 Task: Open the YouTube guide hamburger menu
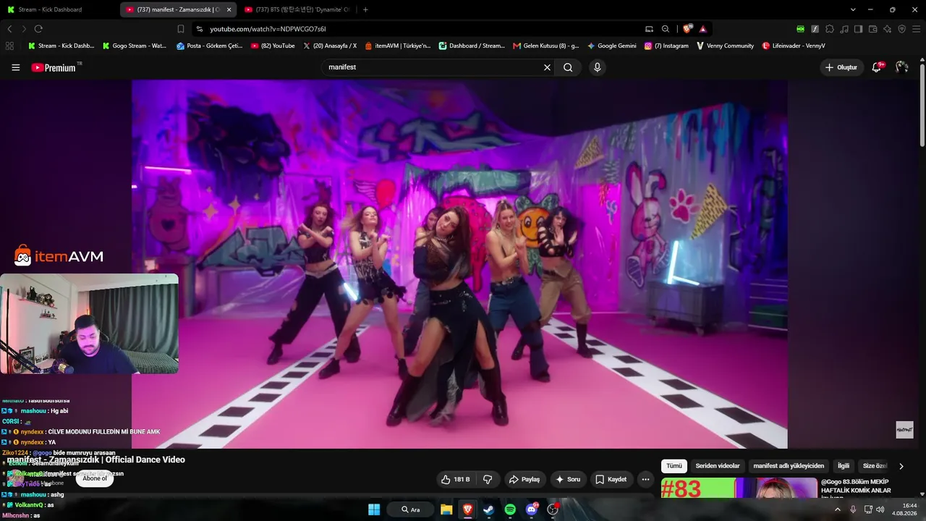(15, 67)
